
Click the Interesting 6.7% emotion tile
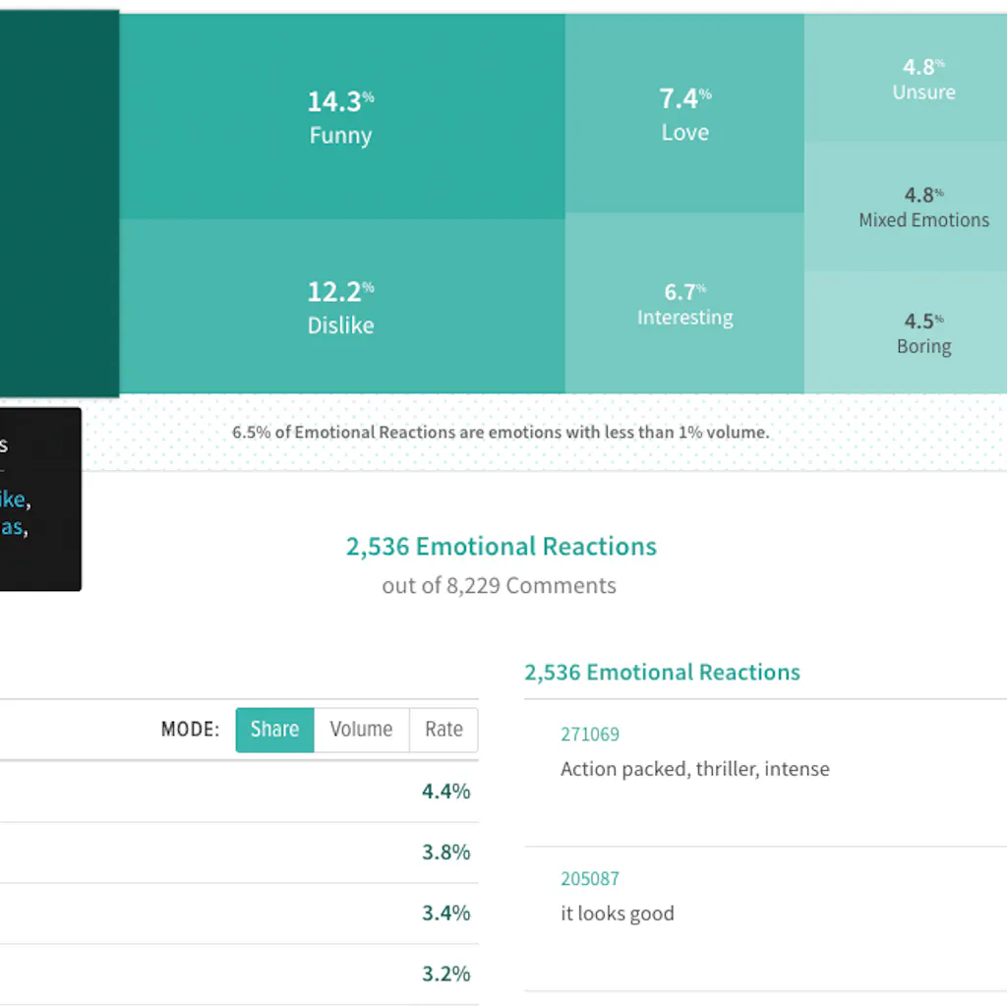click(684, 304)
